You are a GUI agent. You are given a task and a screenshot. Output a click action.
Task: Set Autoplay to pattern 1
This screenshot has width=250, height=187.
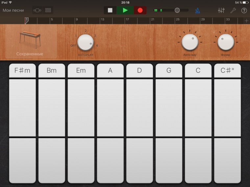point(76,36)
